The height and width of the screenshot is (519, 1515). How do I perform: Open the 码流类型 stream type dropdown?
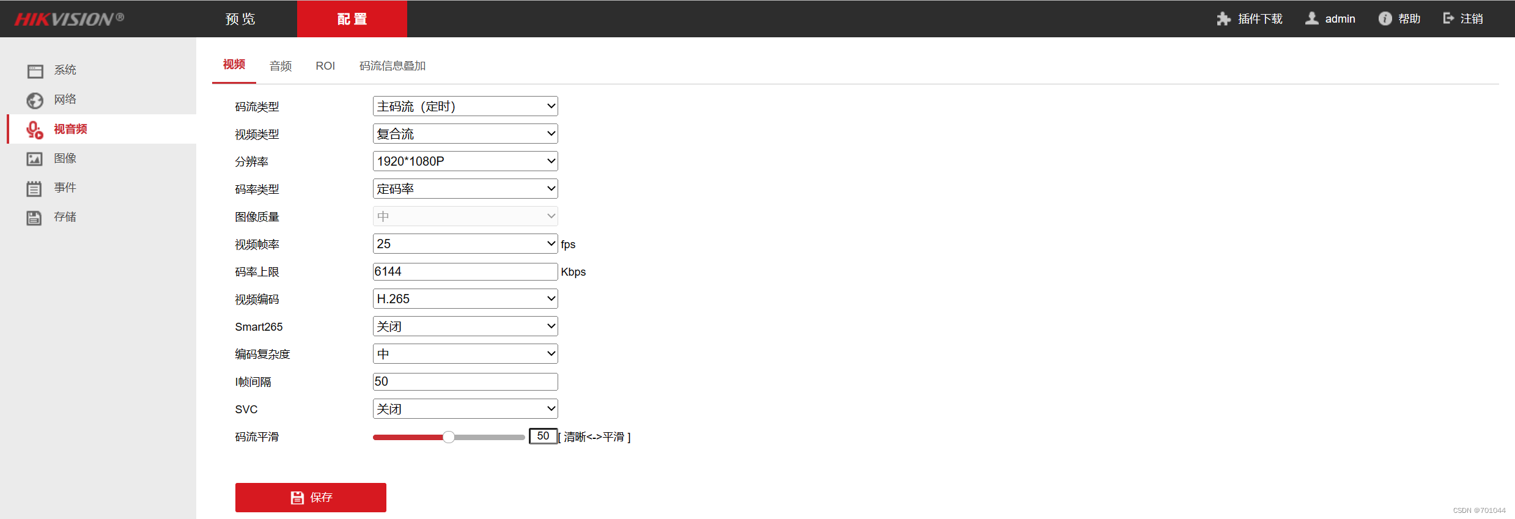465,106
